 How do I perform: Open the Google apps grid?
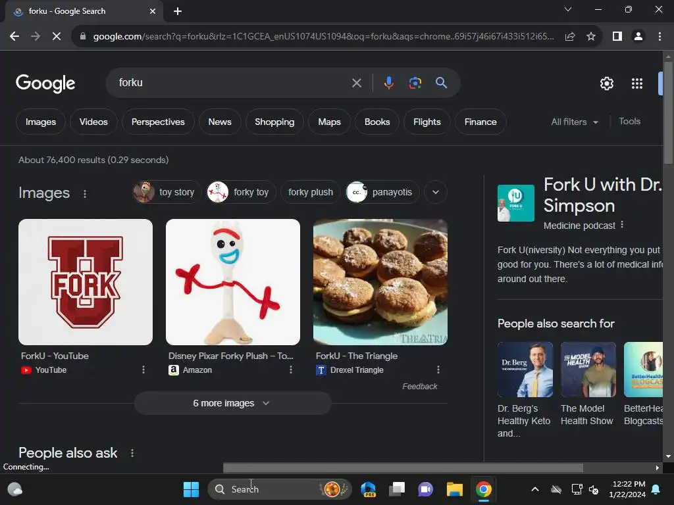coord(637,84)
